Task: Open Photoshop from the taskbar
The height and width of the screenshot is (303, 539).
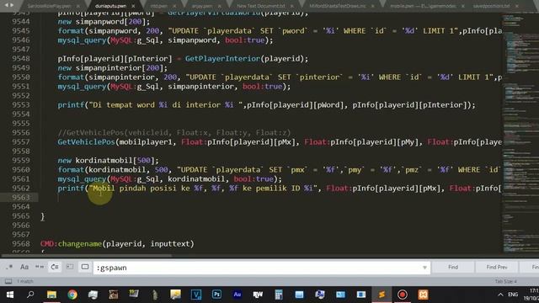Action: pos(216,295)
